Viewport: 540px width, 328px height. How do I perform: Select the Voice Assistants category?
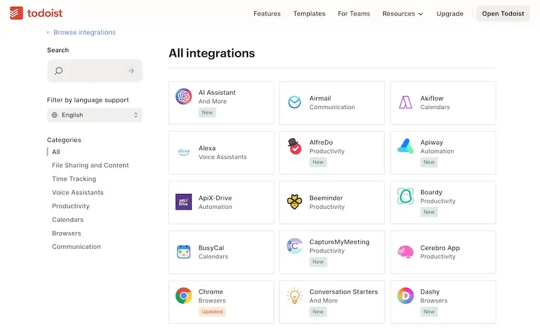(77, 192)
